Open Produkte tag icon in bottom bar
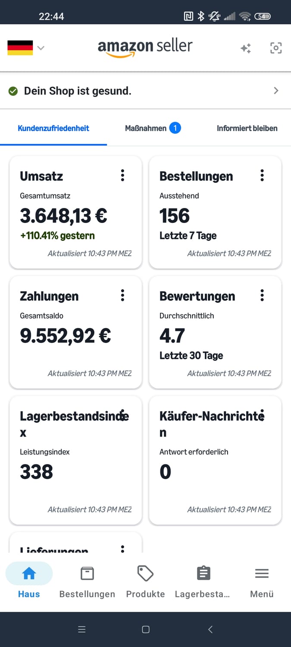This screenshot has height=647, width=291. click(x=145, y=574)
